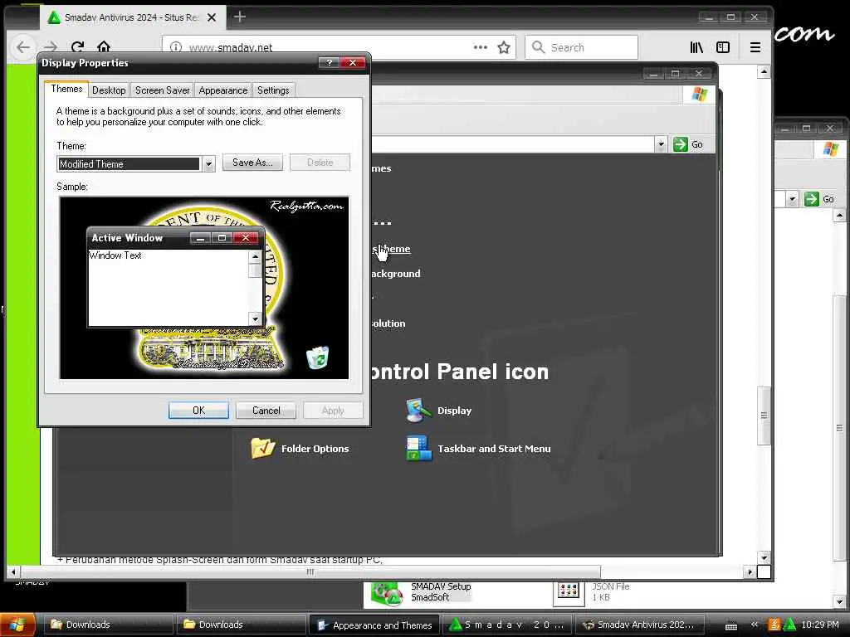850x637 pixels.
Task: Open the Firefox hamburger menu
Action: pyautogui.click(x=755, y=47)
